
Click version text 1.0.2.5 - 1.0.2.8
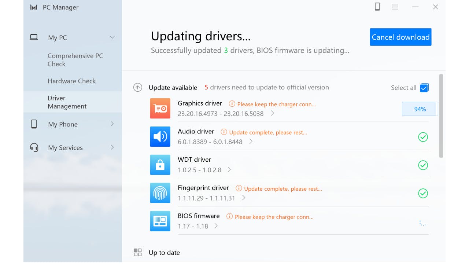tap(200, 170)
